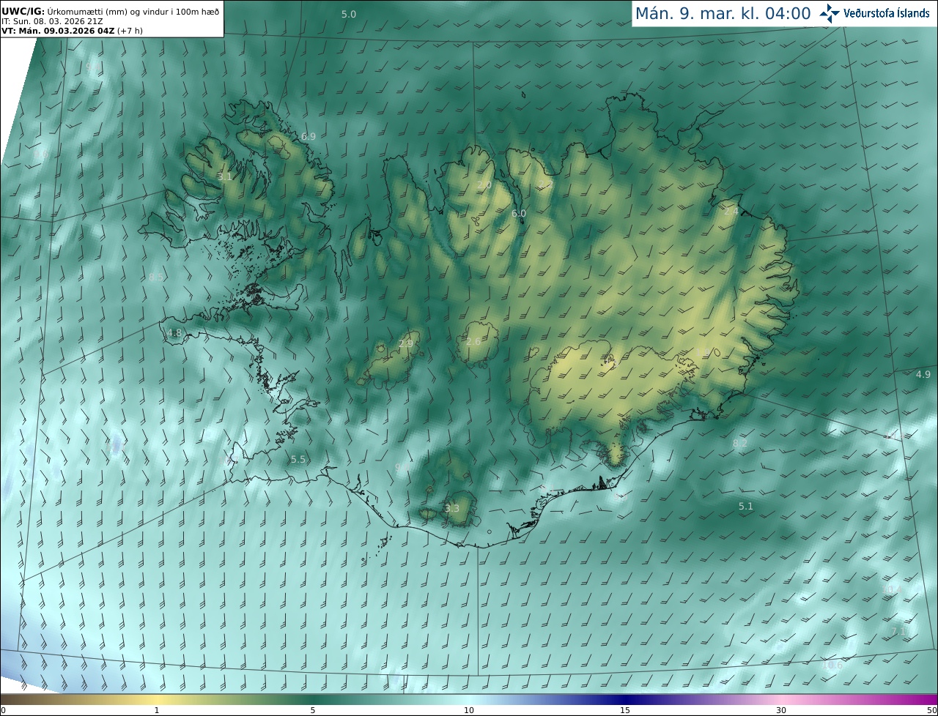938x716 pixels.
Task: Click the 3.3 value on the map
Action: [452, 509]
